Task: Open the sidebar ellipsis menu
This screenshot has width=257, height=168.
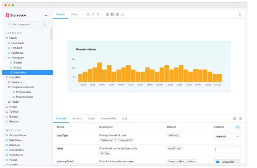Action: [46, 15]
